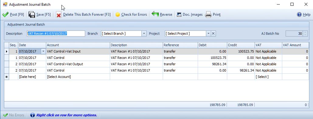Click the Description column header in grid
The image size is (313, 119).
point(136,45)
